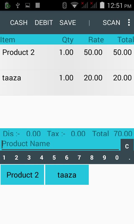Tap the Wi-Fi status bar icon
This screenshot has width=134, height=224.
click(75, 5)
